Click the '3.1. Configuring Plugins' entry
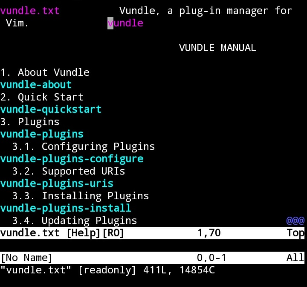Screen dimensions: 307x287 [x=84, y=146]
